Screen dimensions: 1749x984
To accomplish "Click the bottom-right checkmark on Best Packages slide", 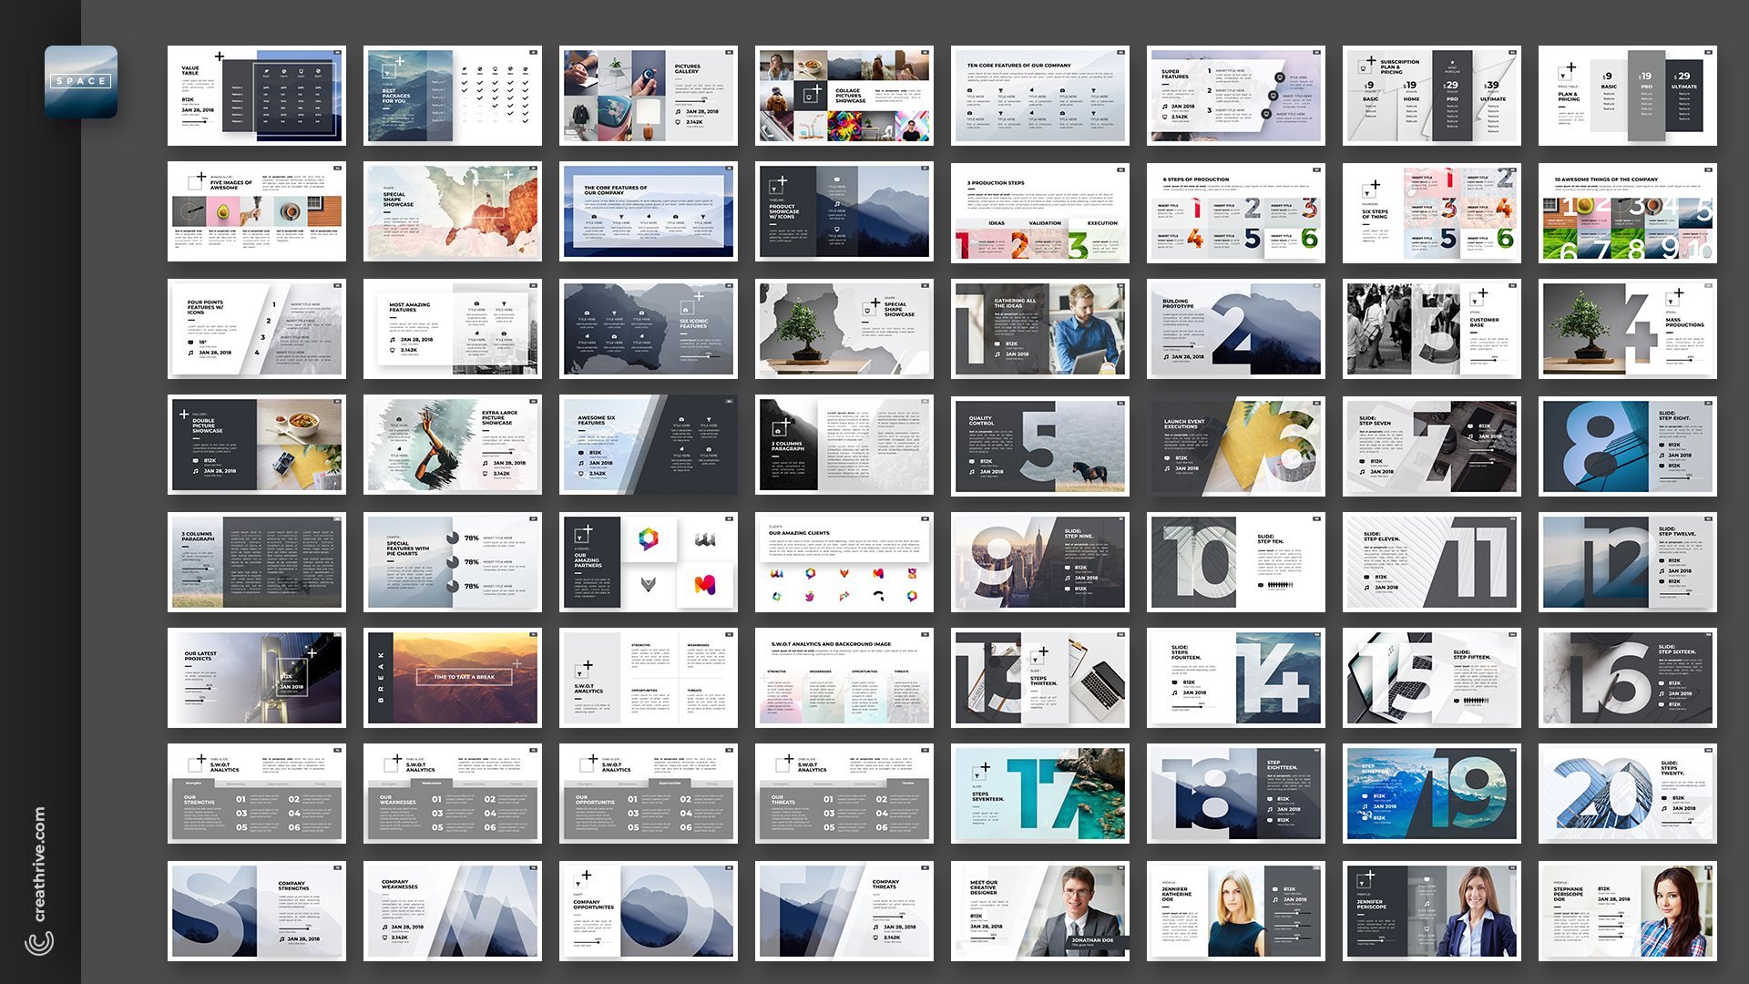I will point(525,121).
